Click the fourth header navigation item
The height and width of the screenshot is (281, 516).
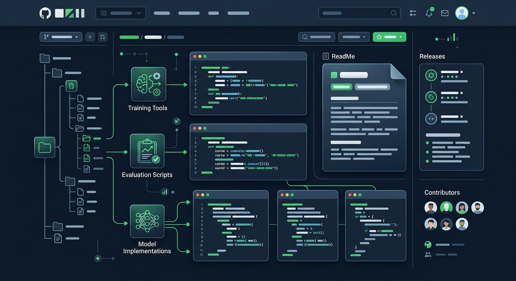238,13
